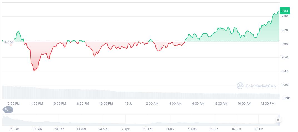Click the CoinMarketCap watermark logo
This screenshot has width=298, height=132.
tap(256, 86)
